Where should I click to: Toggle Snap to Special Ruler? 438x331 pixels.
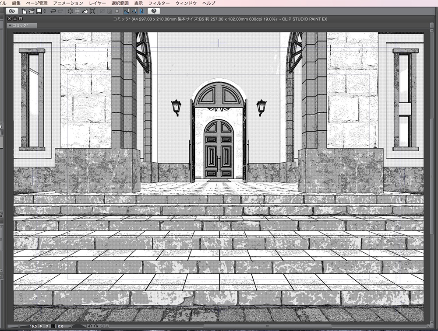coord(134,11)
